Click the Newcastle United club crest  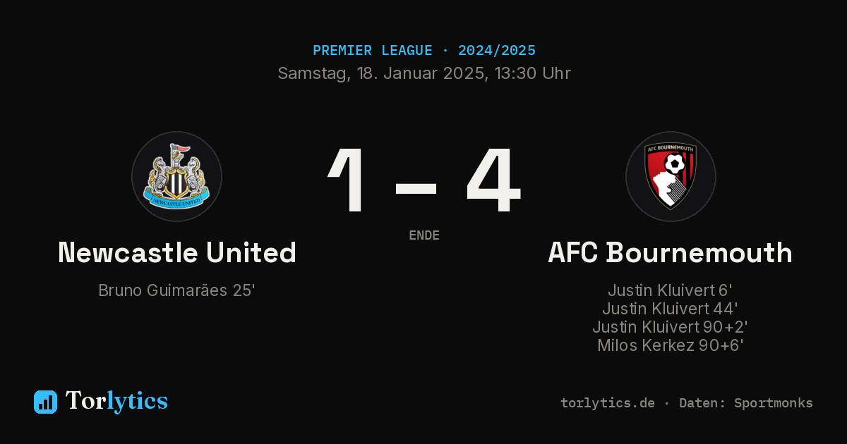[176, 176]
